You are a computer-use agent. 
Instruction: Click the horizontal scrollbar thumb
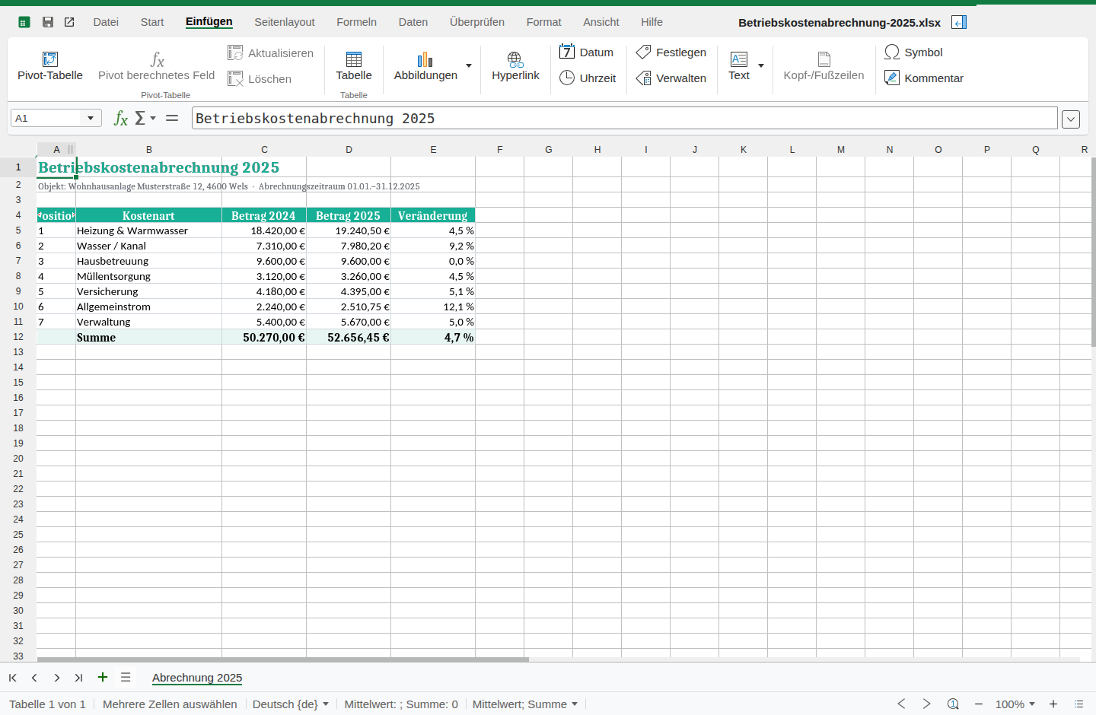click(283, 659)
